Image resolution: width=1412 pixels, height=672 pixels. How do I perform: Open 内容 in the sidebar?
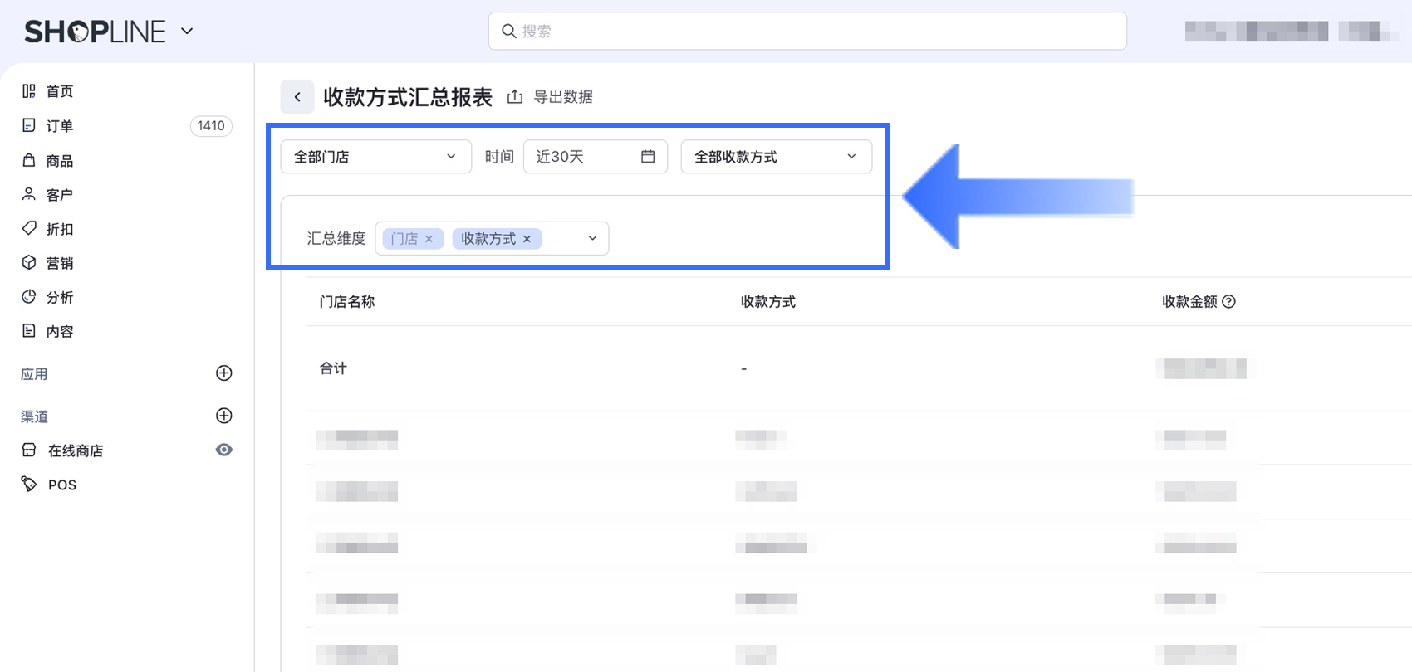click(x=60, y=331)
